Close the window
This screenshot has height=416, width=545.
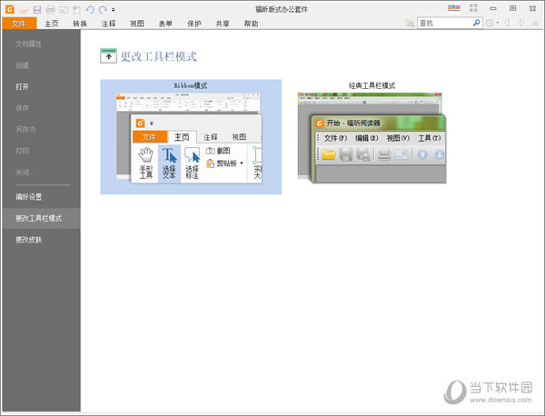pyautogui.click(x=532, y=8)
